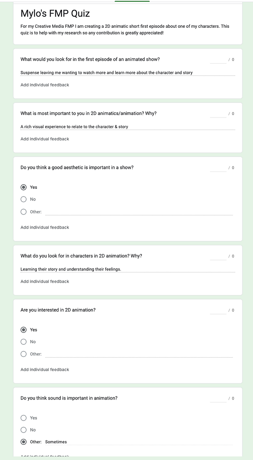Select No for good aesthetic question
253x460 pixels.
pyautogui.click(x=24, y=199)
